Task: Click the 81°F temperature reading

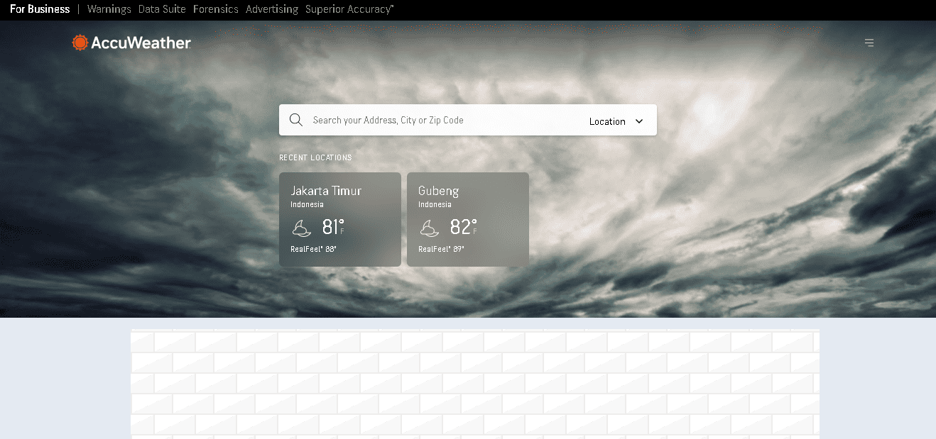Action: [331, 227]
